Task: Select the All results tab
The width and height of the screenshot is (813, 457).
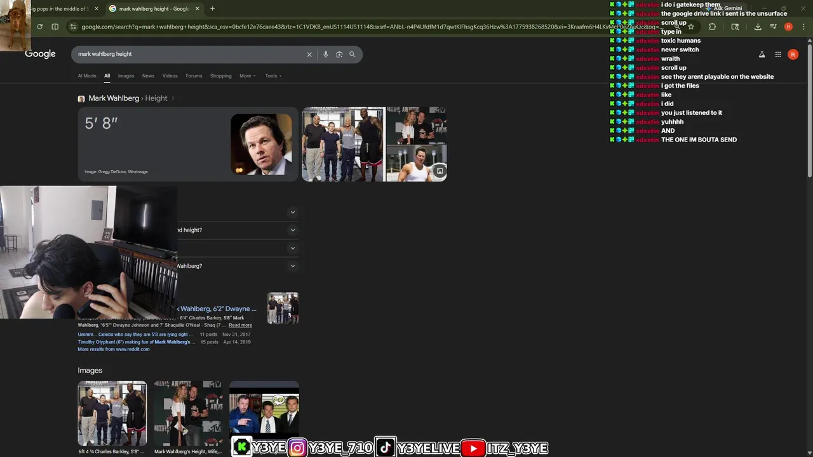Action: click(x=107, y=76)
